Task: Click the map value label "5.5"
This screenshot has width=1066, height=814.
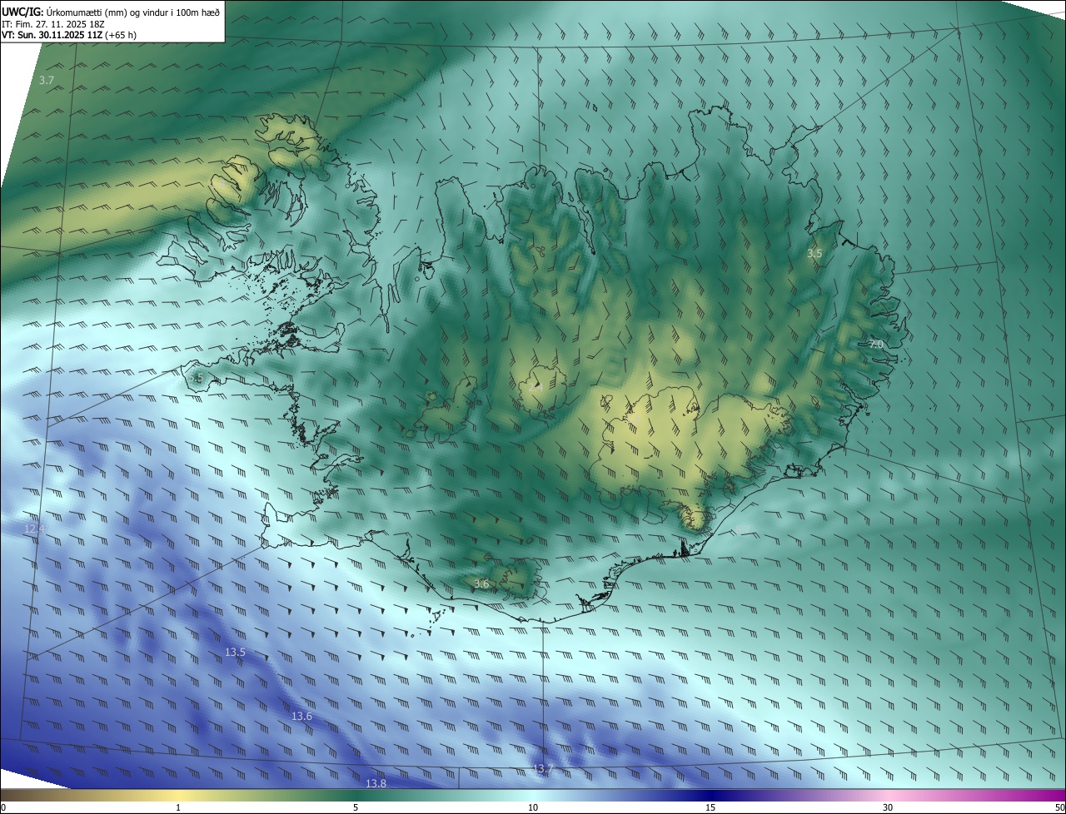Action: pyautogui.click(x=196, y=378)
